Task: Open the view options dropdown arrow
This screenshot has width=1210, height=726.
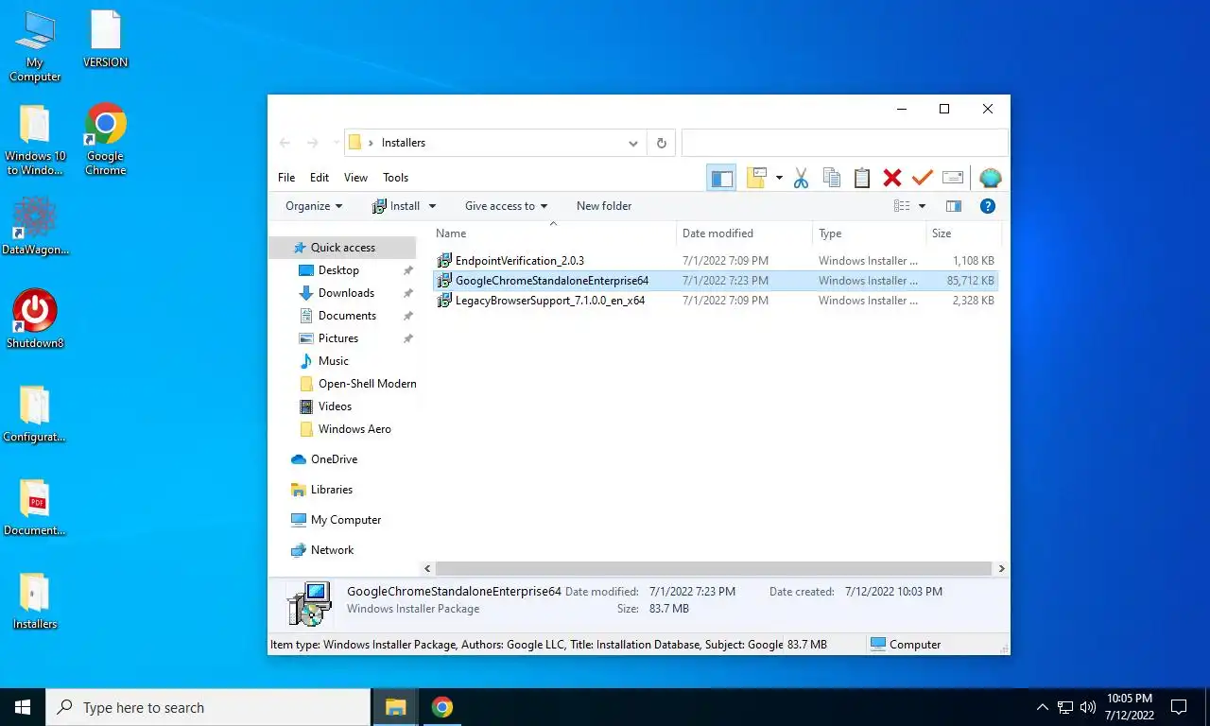Action: [923, 206]
